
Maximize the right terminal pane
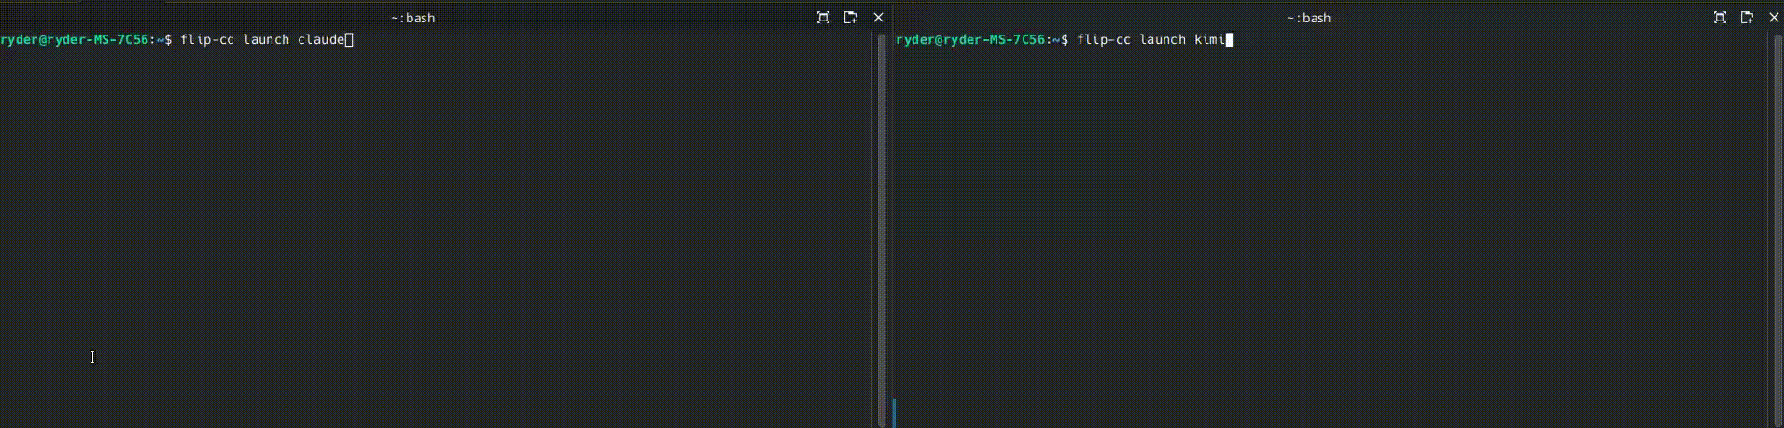[x=1720, y=18]
